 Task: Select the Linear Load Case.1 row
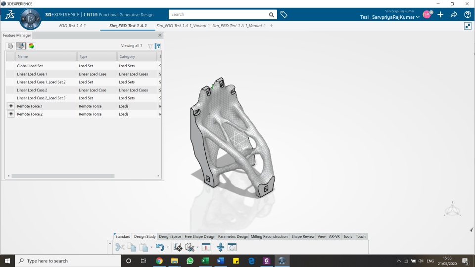click(83, 74)
